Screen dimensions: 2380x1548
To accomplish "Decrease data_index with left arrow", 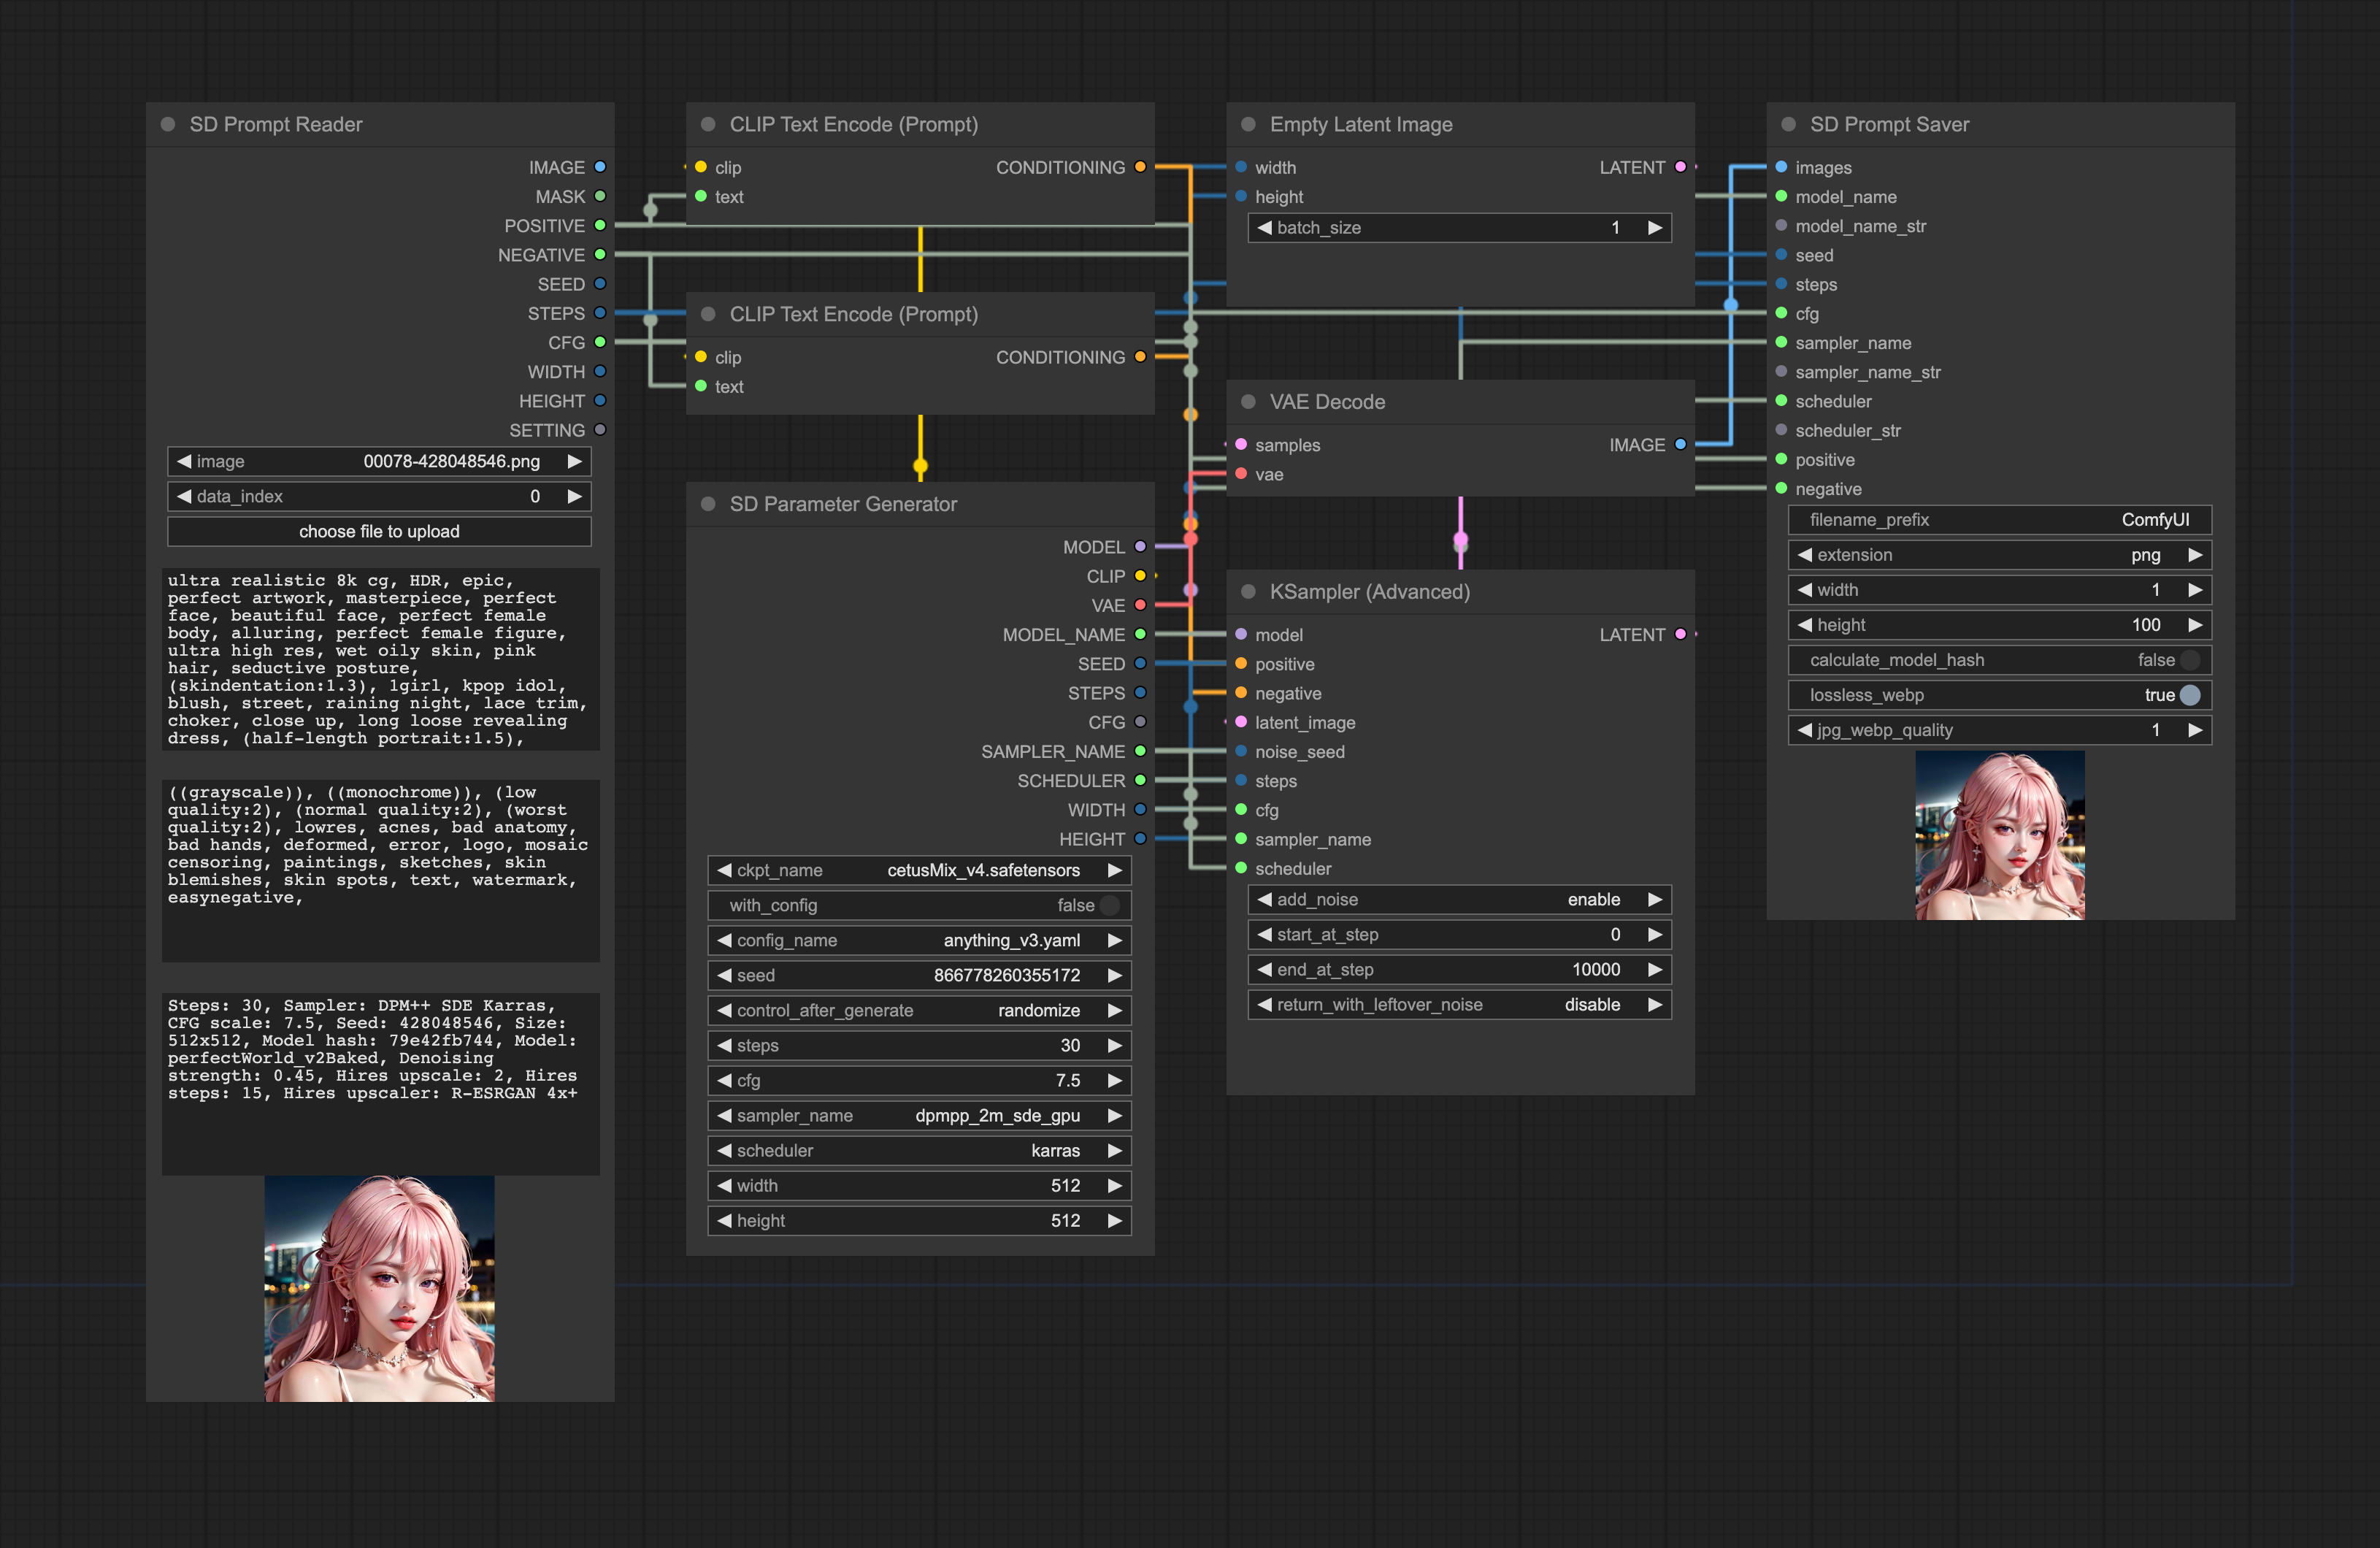I will (x=184, y=496).
